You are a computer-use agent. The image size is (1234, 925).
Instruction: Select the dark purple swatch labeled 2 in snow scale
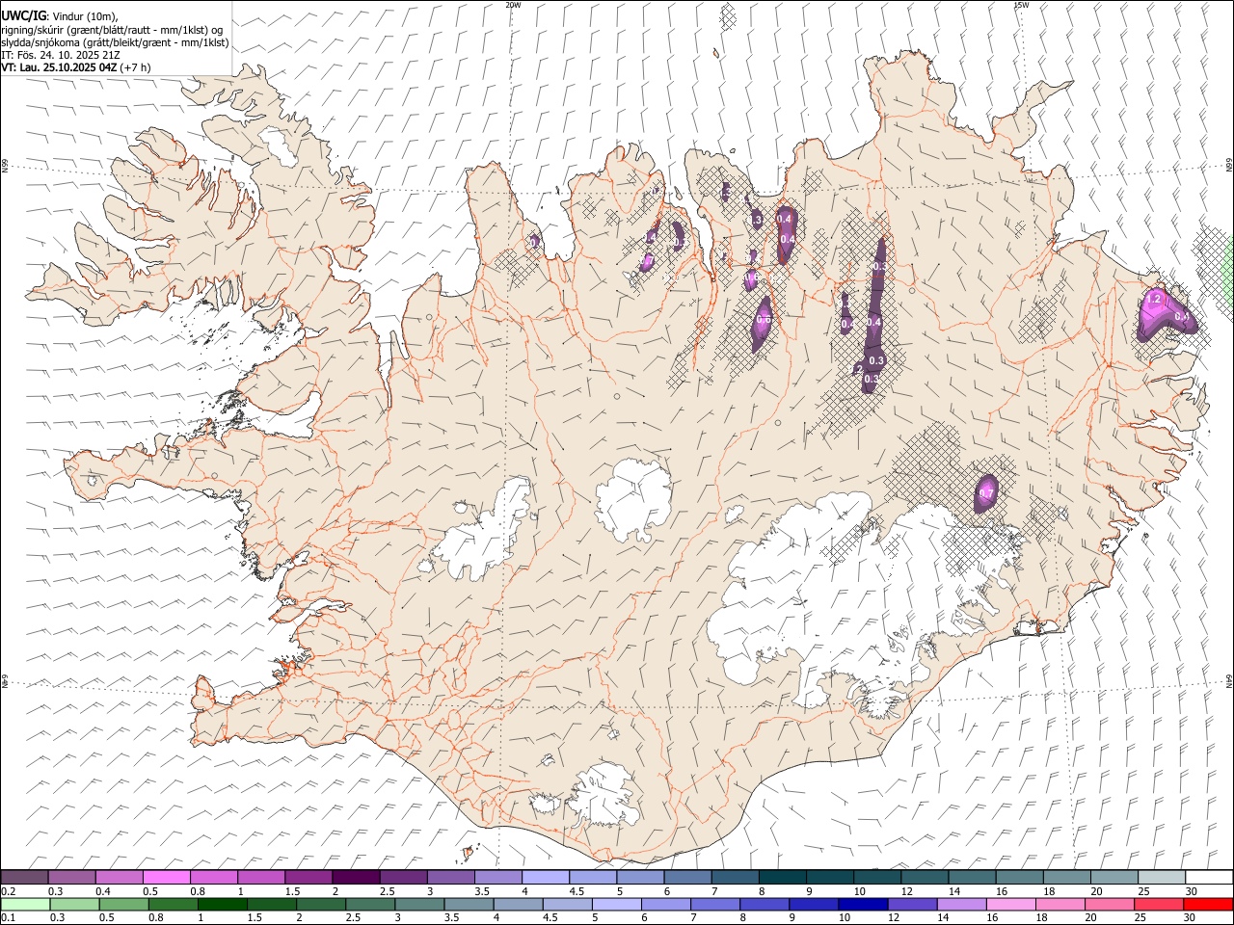coord(355,877)
